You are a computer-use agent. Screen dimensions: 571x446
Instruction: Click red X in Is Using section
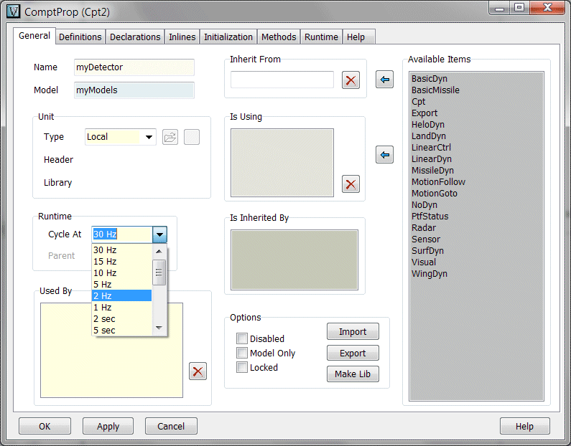pos(351,184)
